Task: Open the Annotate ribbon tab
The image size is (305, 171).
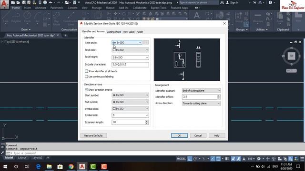Action: point(41,8)
